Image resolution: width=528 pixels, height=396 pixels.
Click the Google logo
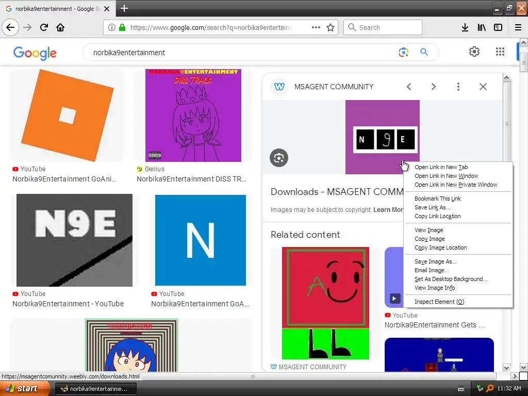pyautogui.click(x=35, y=53)
